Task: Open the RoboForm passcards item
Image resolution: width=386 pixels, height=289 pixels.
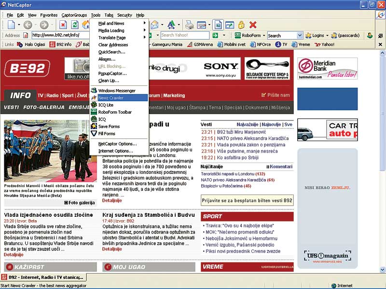Action: [x=345, y=35]
